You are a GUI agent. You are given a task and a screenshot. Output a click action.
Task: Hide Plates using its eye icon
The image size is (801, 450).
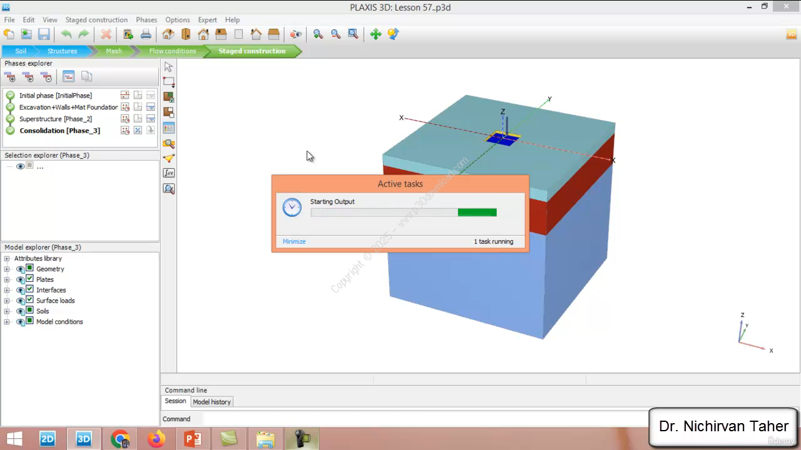point(20,279)
